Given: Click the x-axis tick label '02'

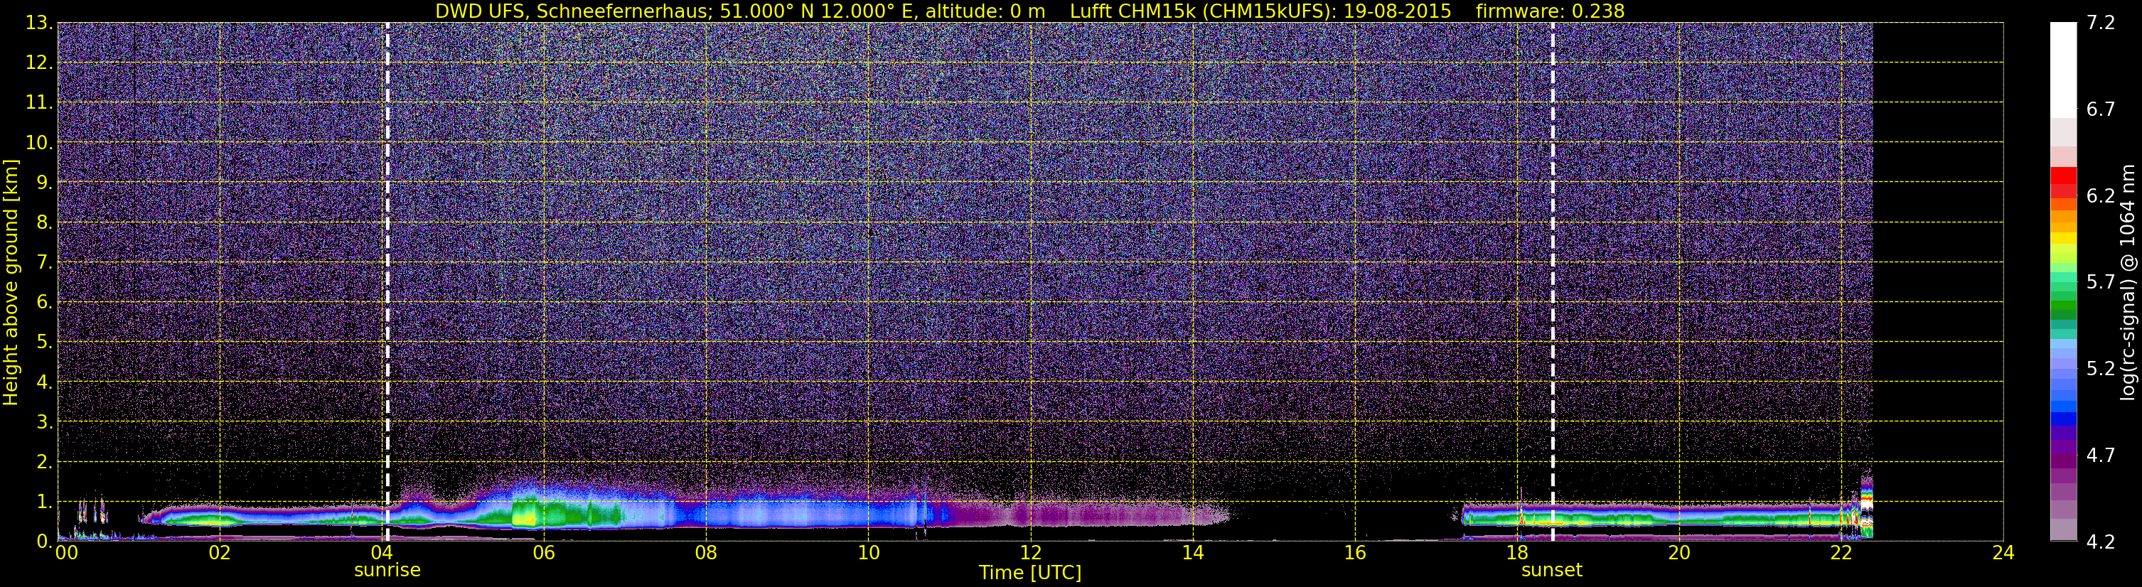Looking at the screenshot, I should (220, 553).
